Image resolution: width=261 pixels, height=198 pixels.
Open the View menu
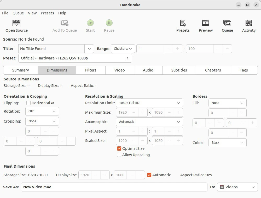(32, 13)
